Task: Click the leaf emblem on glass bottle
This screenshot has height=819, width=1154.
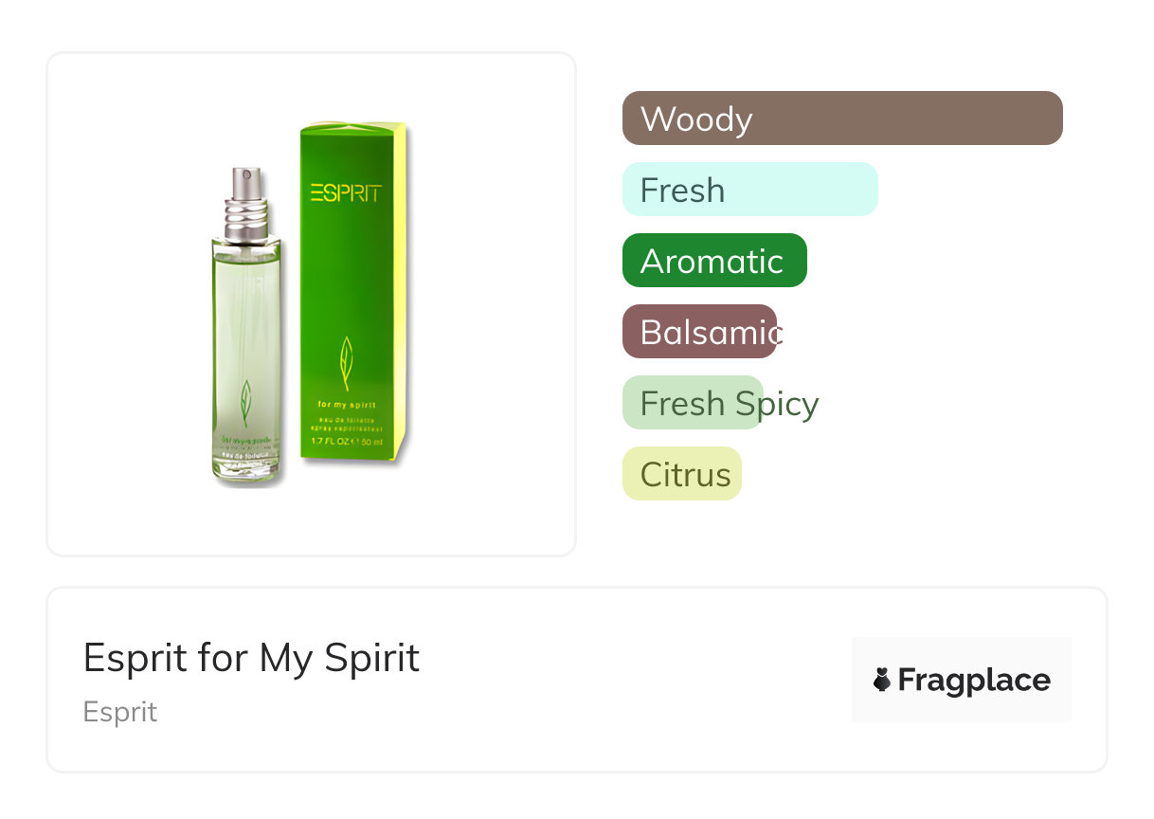Action: (x=245, y=403)
